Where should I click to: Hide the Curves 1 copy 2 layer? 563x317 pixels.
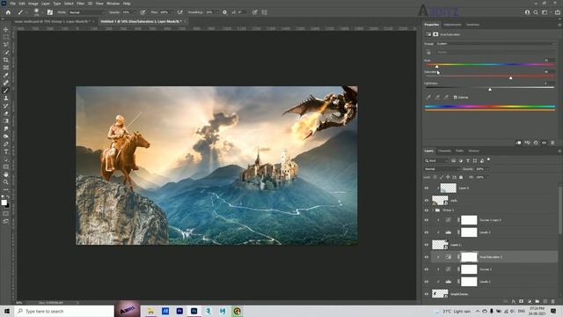(x=427, y=220)
